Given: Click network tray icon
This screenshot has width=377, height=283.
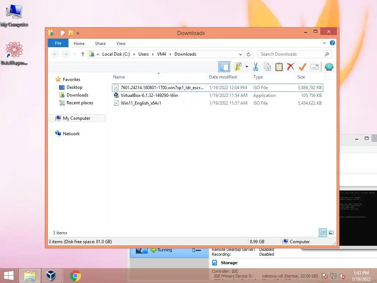Looking at the screenshot, I should pos(333,276).
